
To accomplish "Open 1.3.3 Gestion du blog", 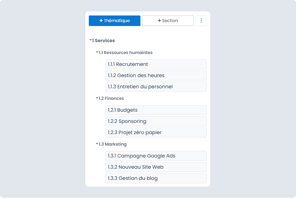I will pos(156,178).
